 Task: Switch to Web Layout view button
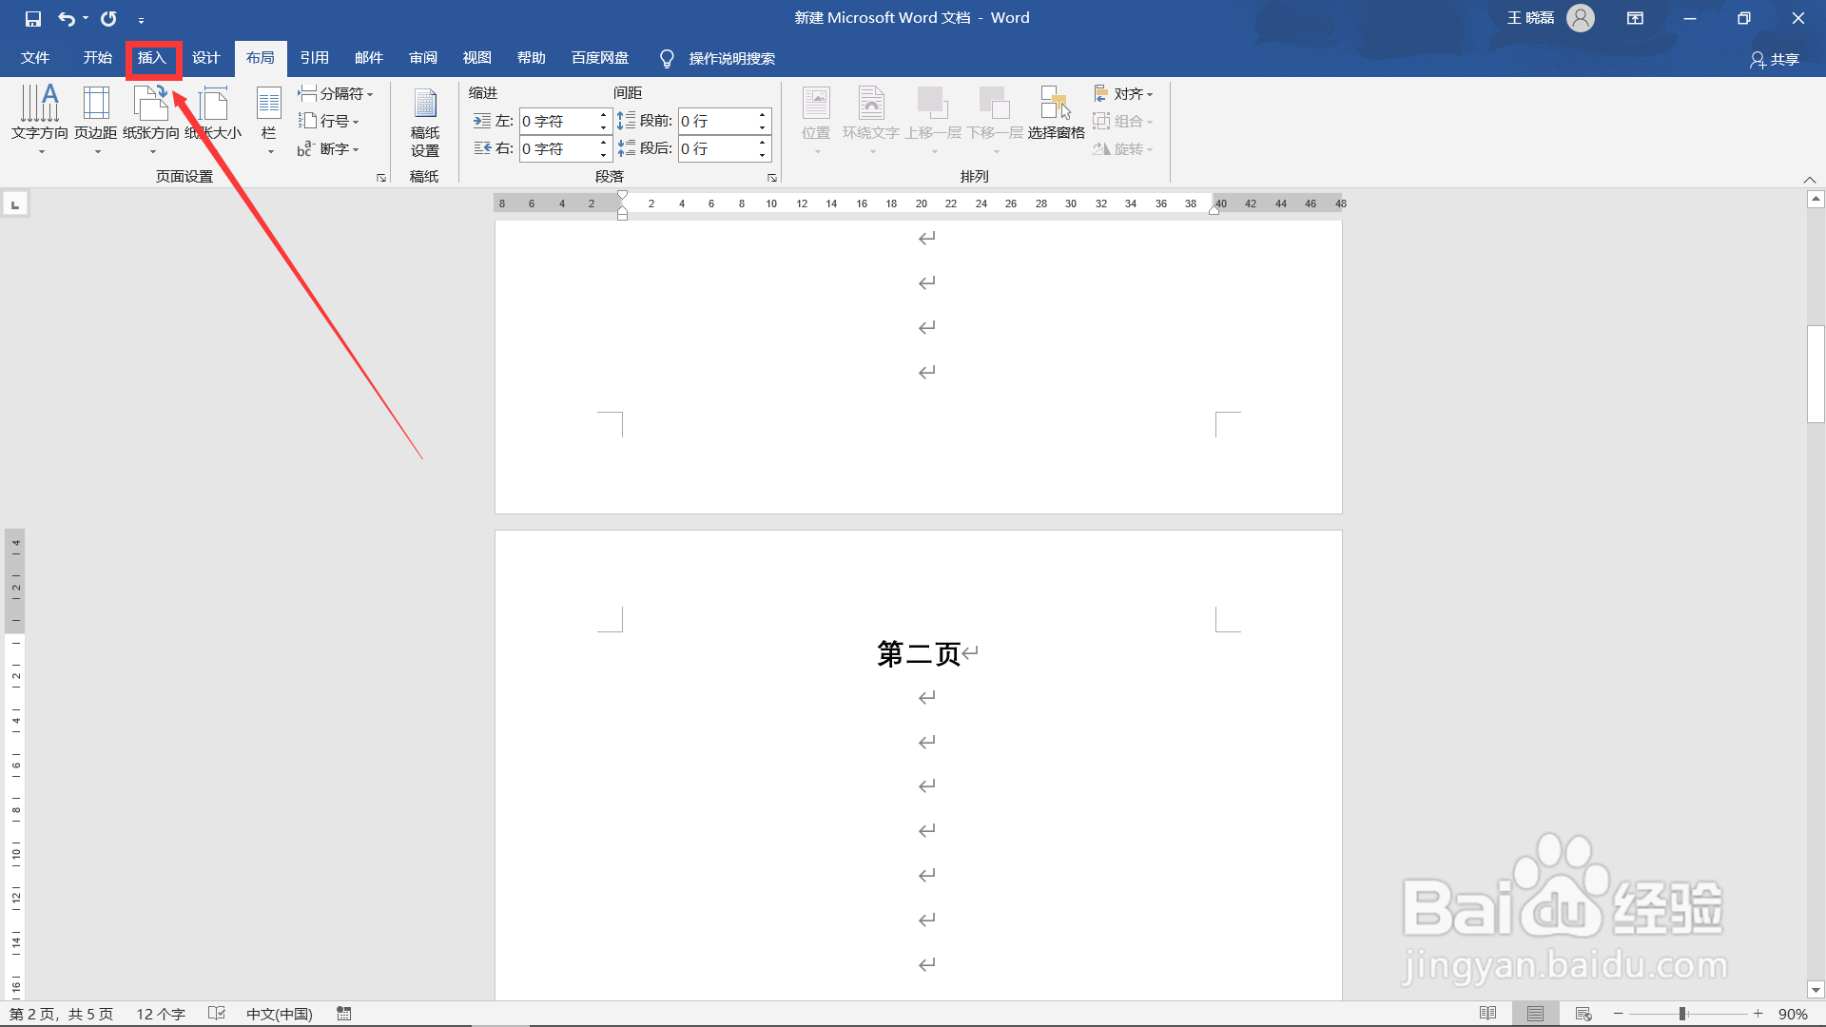coord(1583,1014)
